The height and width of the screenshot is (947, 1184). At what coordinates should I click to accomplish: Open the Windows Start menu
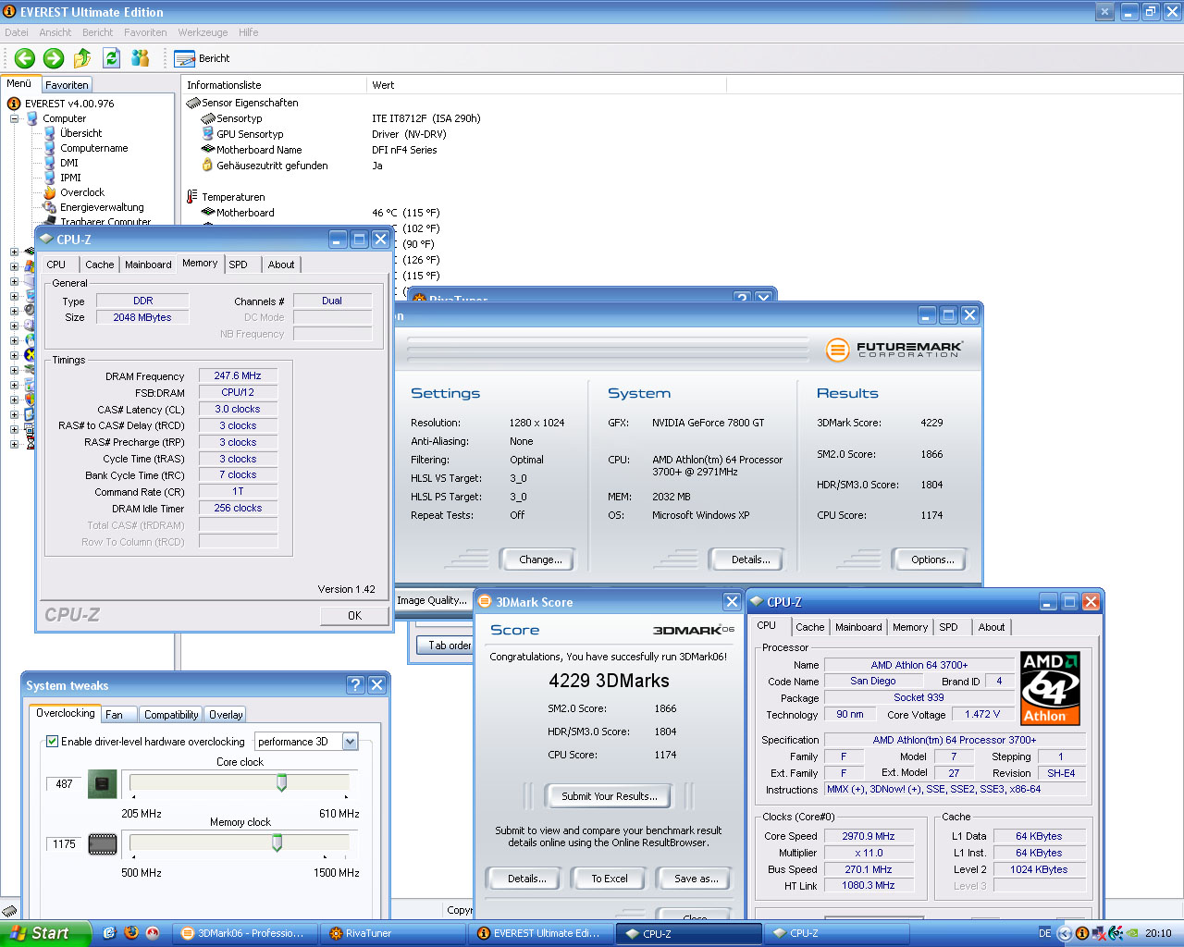45,933
